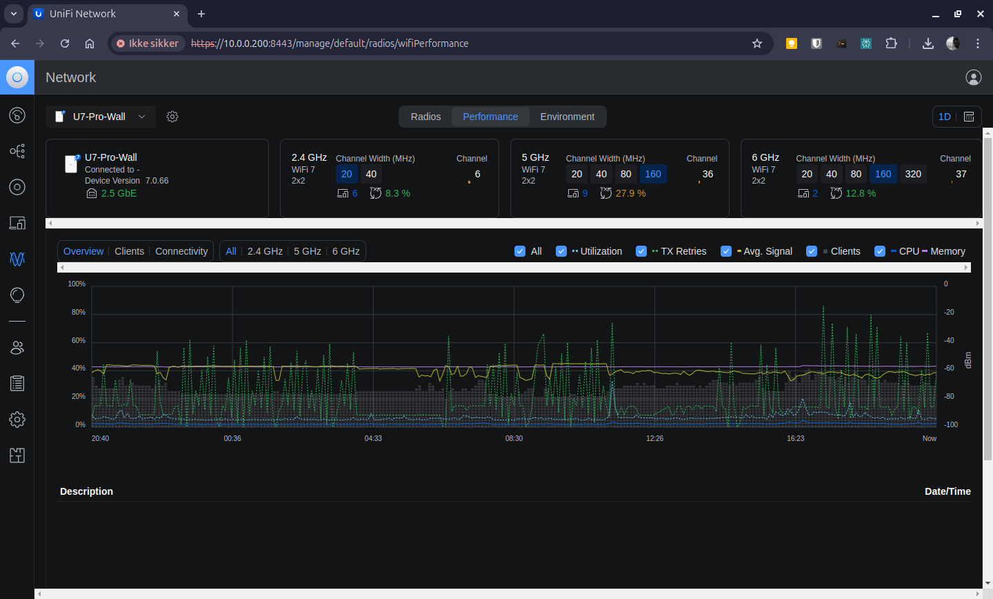Open the browser extensions puzzle icon
Image resolution: width=993 pixels, height=599 pixels.
(891, 43)
